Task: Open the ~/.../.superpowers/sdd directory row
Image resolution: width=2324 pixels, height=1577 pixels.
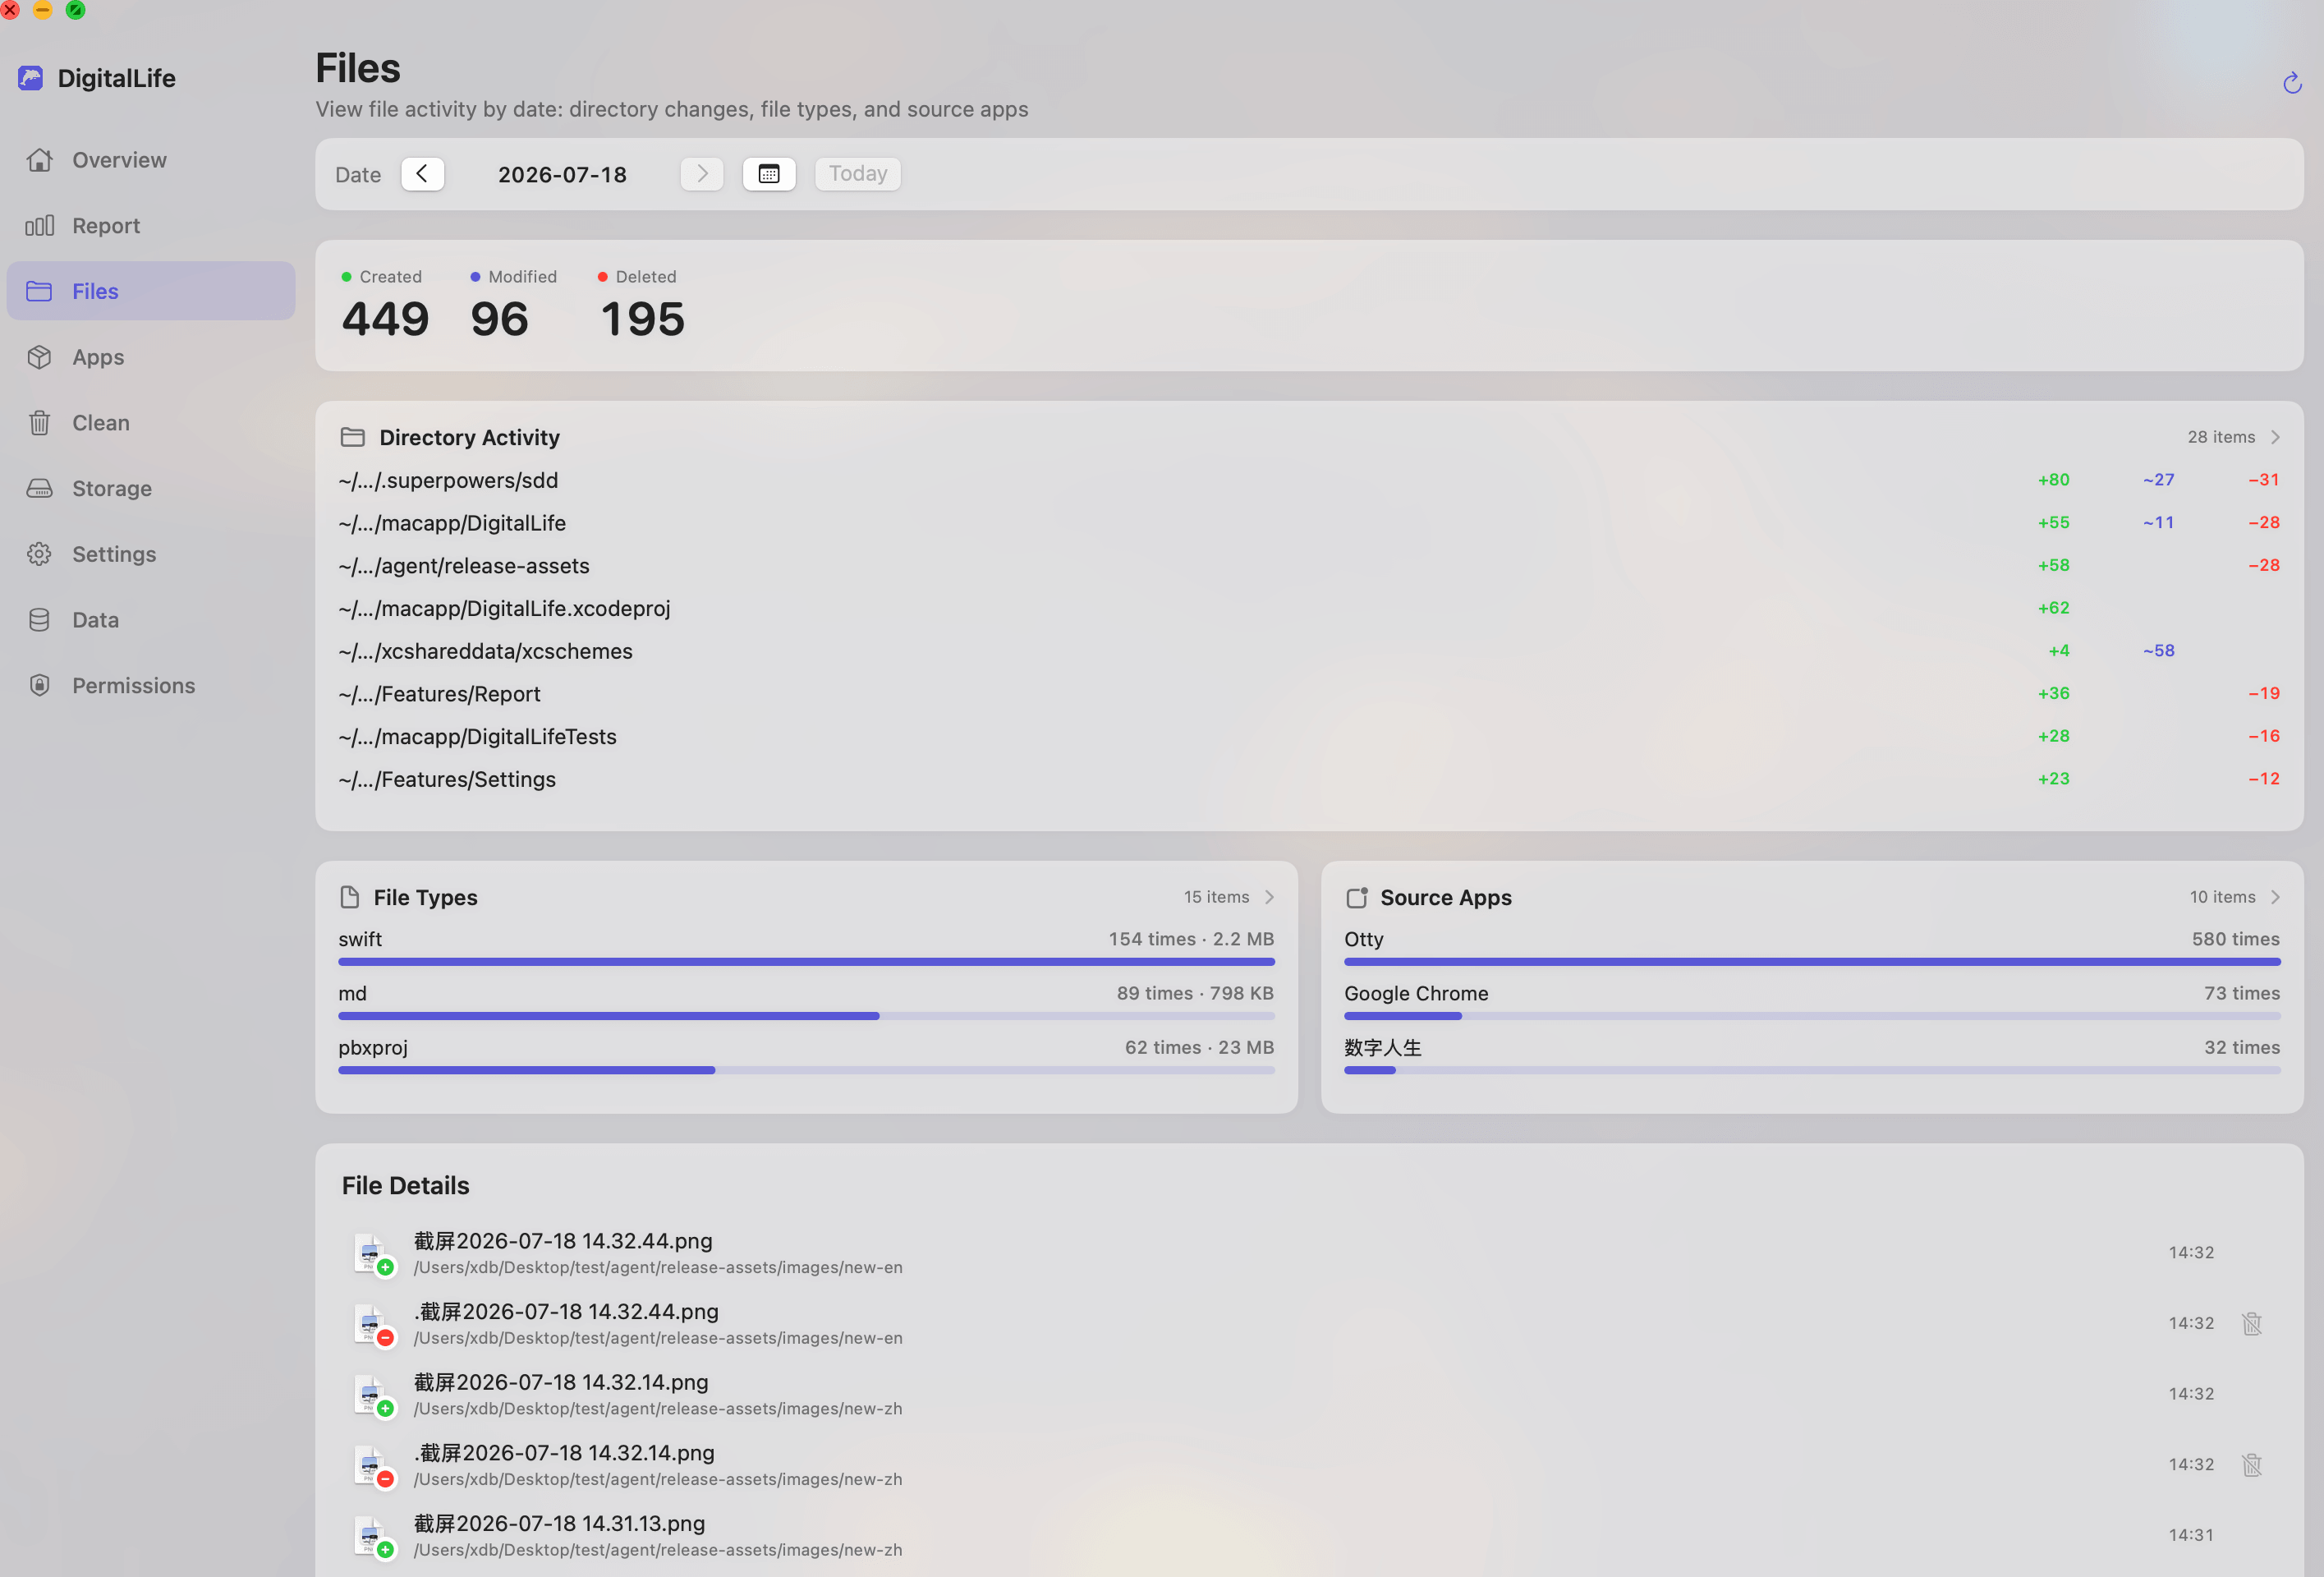Action: 1309,481
